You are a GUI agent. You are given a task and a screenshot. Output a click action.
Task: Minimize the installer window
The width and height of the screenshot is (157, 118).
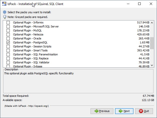(x=128, y=4)
